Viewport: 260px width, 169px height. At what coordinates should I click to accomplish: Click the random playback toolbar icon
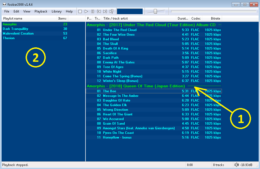111,11
